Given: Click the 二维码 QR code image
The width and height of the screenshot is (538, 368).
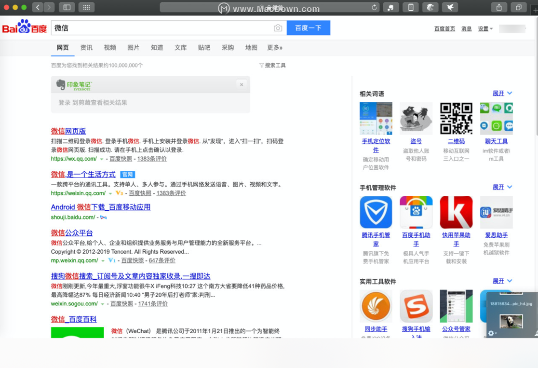Looking at the screenshot, I should coord(457,119).
